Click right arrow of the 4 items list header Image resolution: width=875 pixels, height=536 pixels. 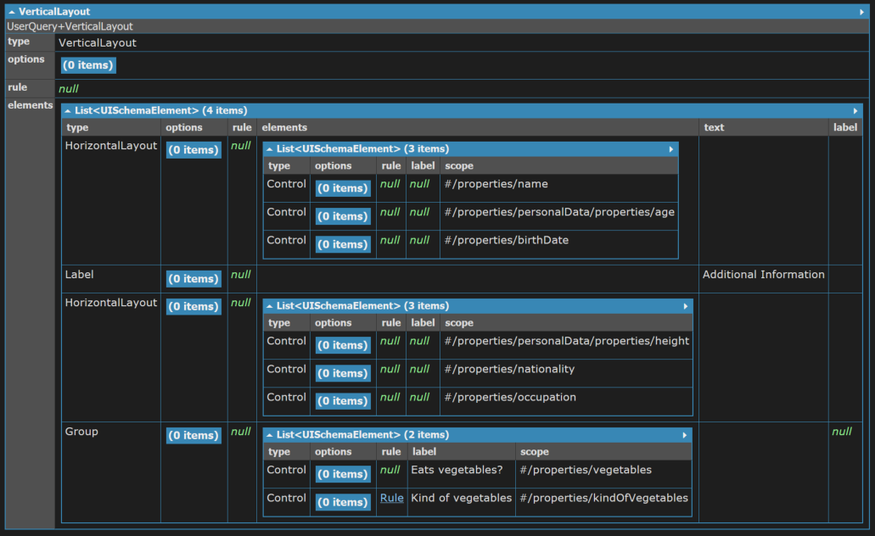pos(855,111)
